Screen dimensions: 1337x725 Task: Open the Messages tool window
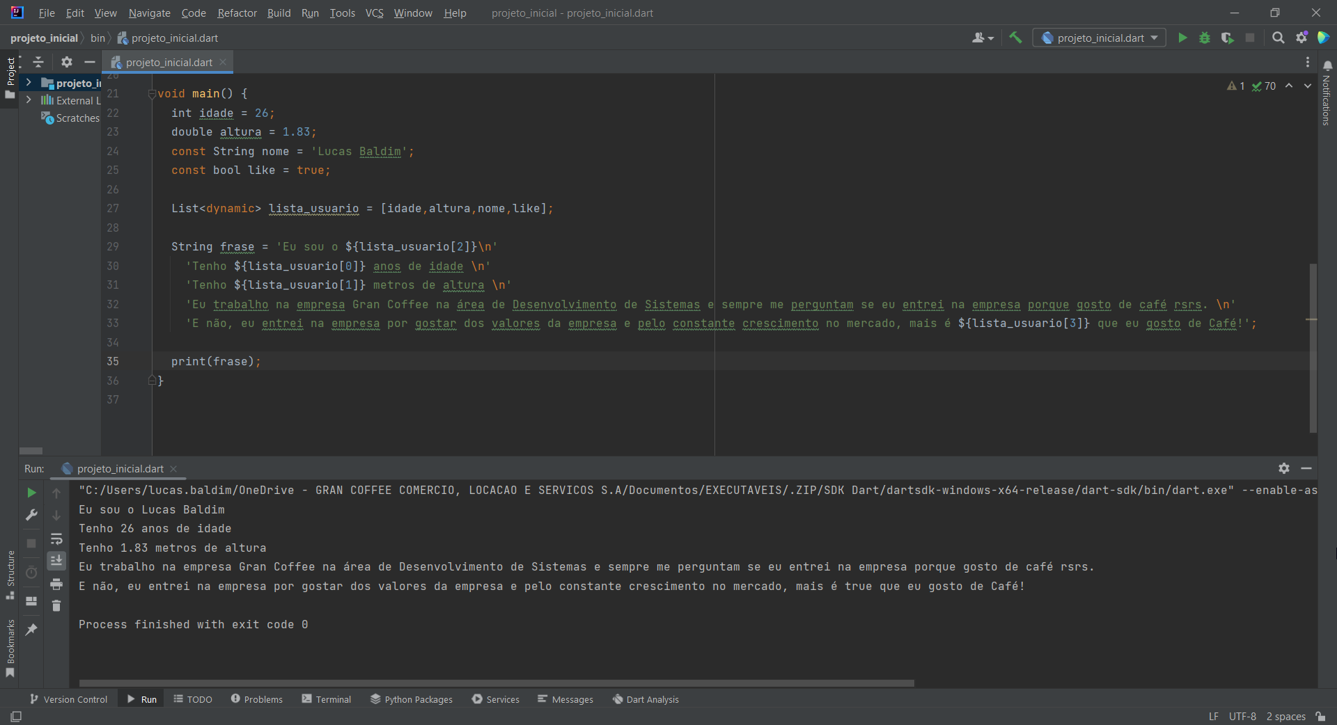565,699
